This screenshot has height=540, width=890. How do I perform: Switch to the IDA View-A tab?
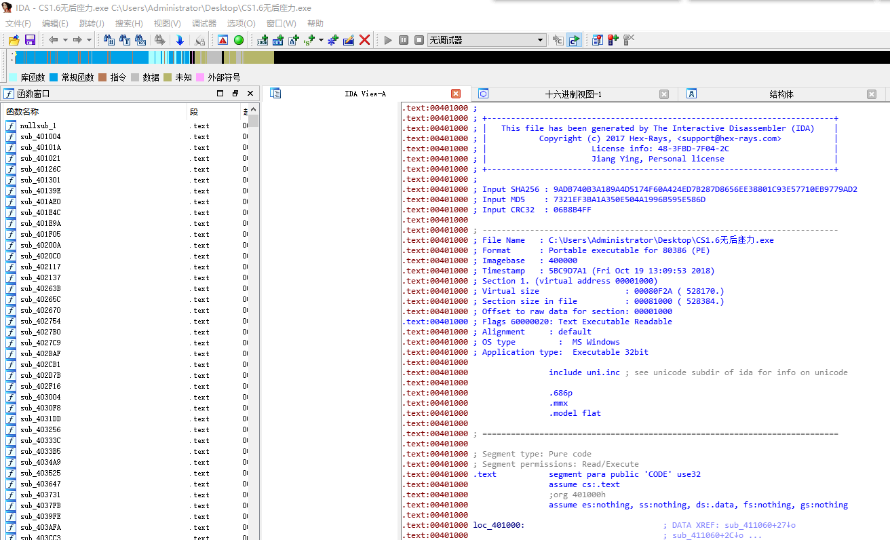click(x=365, y=94)
